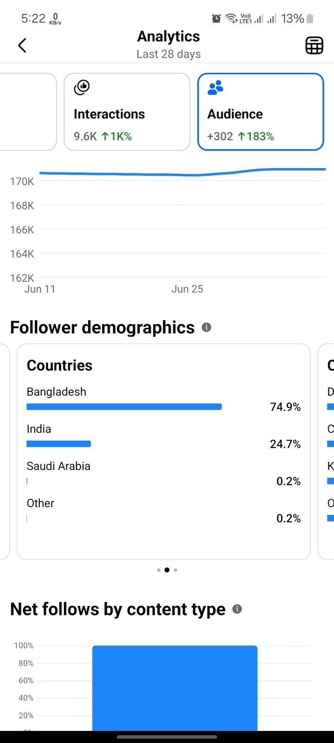Tap the India country row
Viewport: 334px width, 743px height.
click(x=164, y=437)
